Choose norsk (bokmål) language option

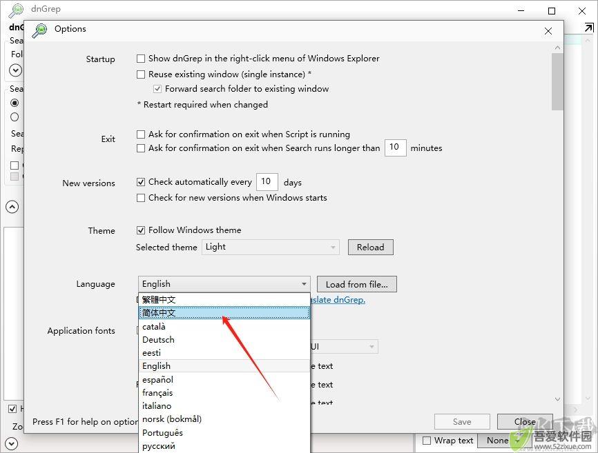click(x=224, y=419)
